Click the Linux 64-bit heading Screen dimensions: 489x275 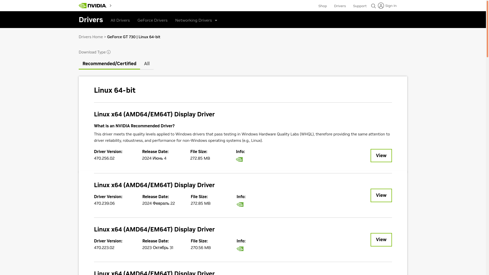115,90
